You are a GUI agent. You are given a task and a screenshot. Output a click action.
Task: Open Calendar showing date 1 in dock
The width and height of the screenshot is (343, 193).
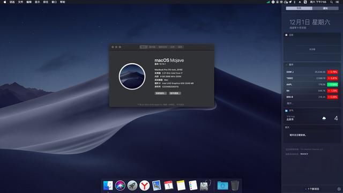coord(169,185)
